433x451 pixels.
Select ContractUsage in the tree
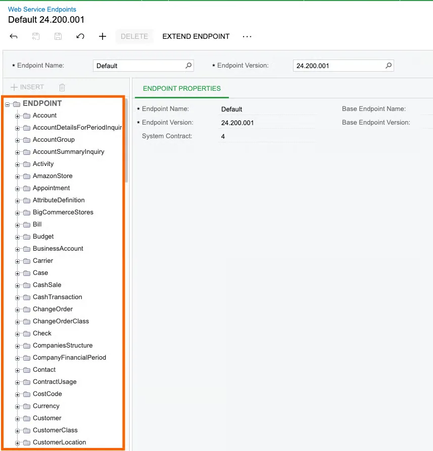point(55,382)
